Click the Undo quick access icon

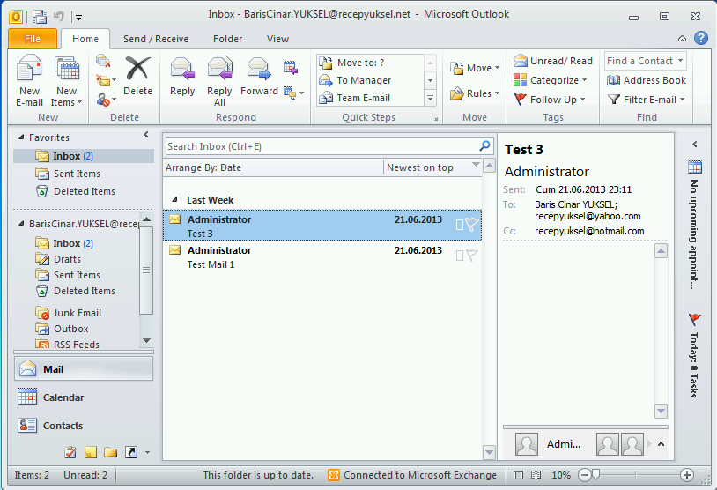pos(58,17)
